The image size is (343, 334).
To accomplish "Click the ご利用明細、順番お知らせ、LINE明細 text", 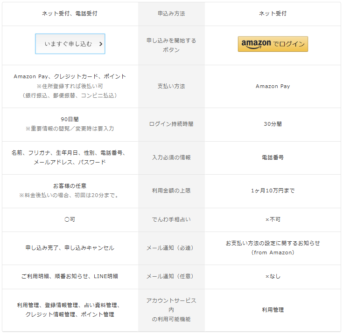I will pyautogui.click(x=70, y=276).
